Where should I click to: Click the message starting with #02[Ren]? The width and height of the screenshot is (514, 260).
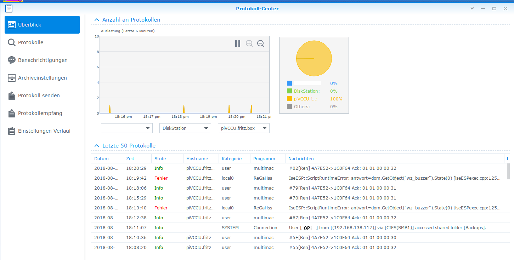pyautogui.click(x=343, y=168)
